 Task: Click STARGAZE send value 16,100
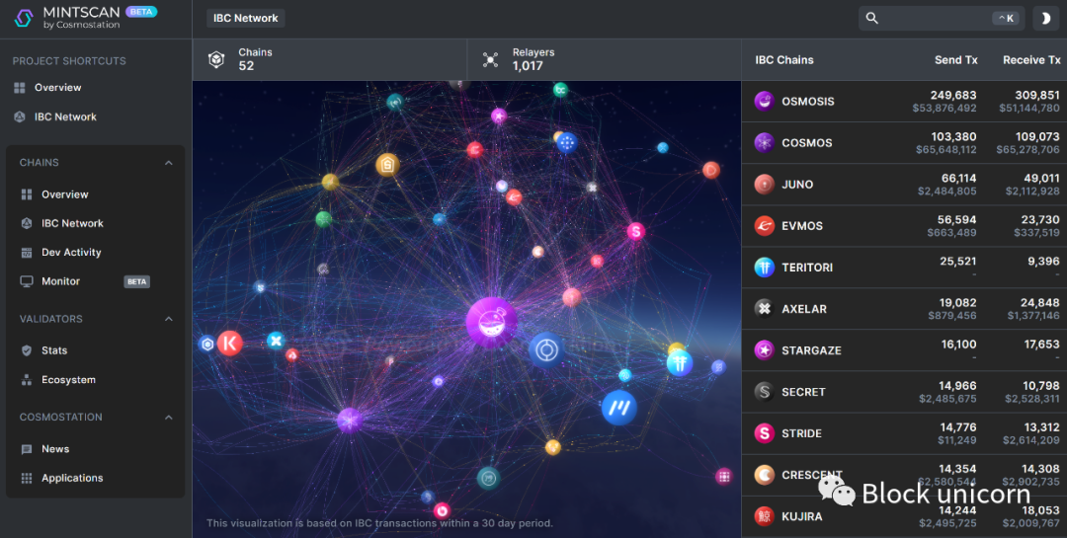pyautogui.click(x=958, y=345)
